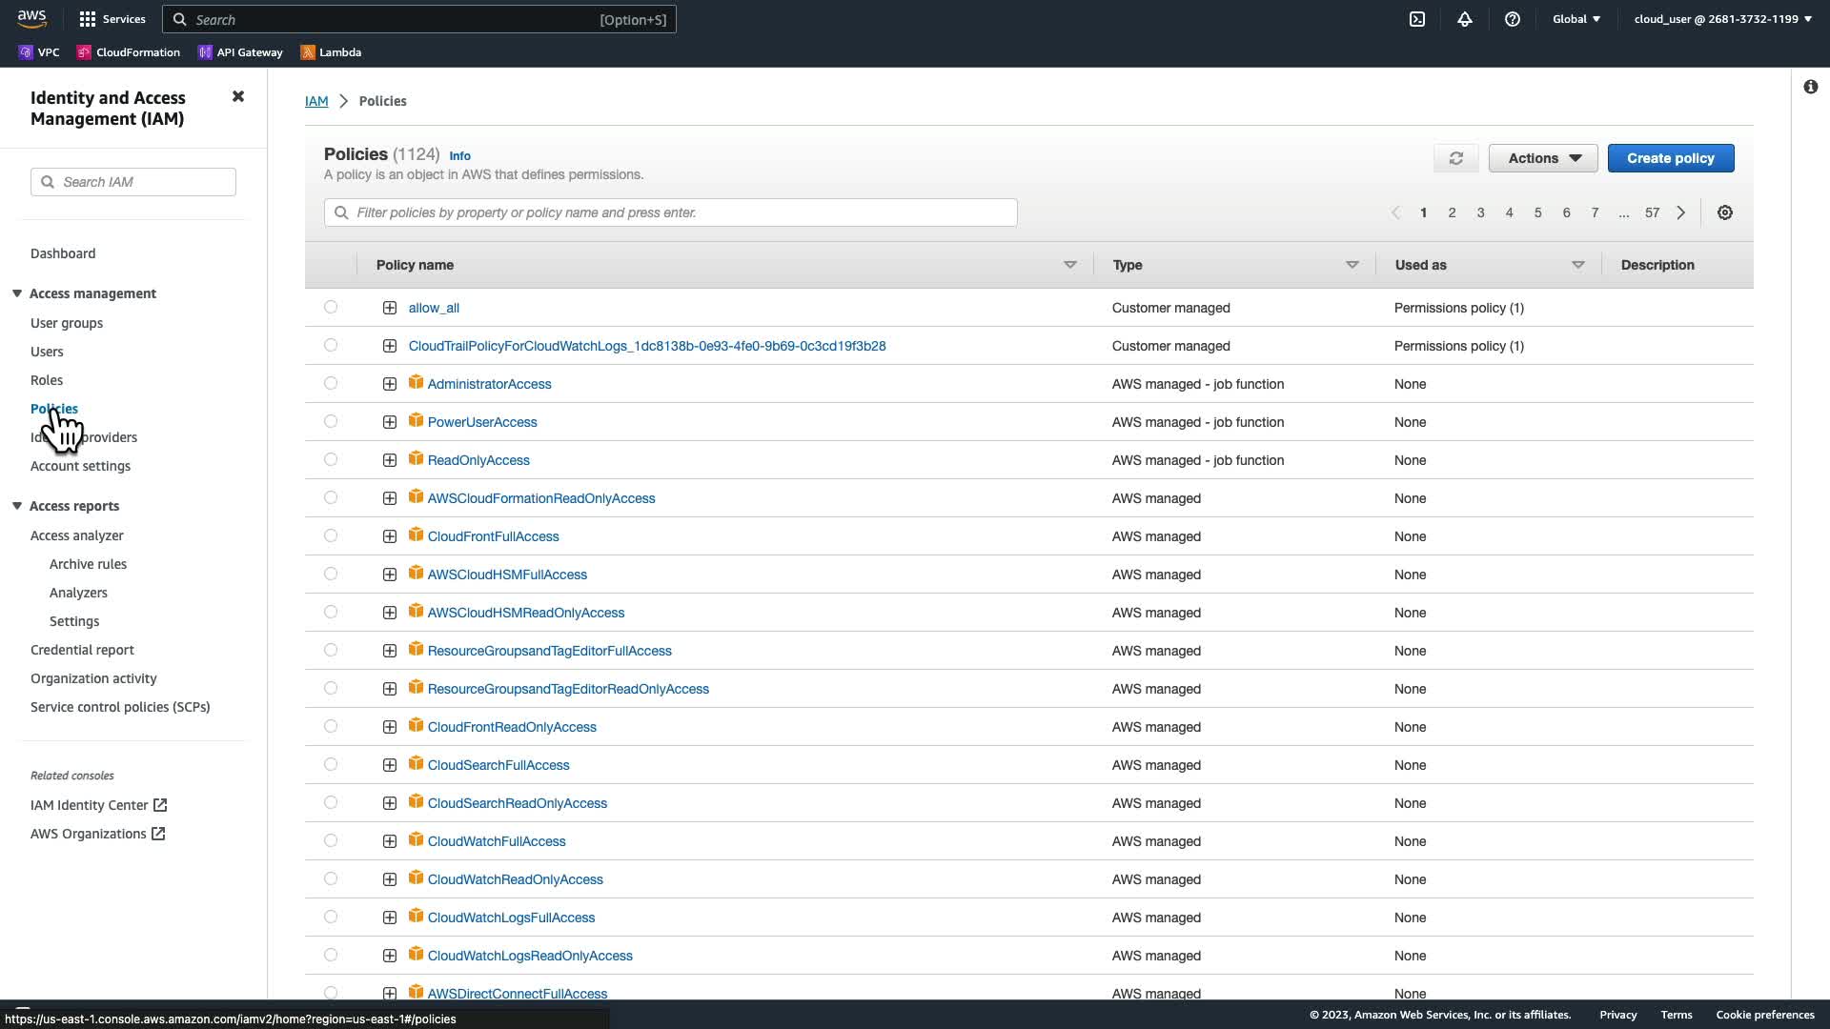Click the Create policy button
The height and width of the screenshot is (1029, 1830).
click(1670, 158)
